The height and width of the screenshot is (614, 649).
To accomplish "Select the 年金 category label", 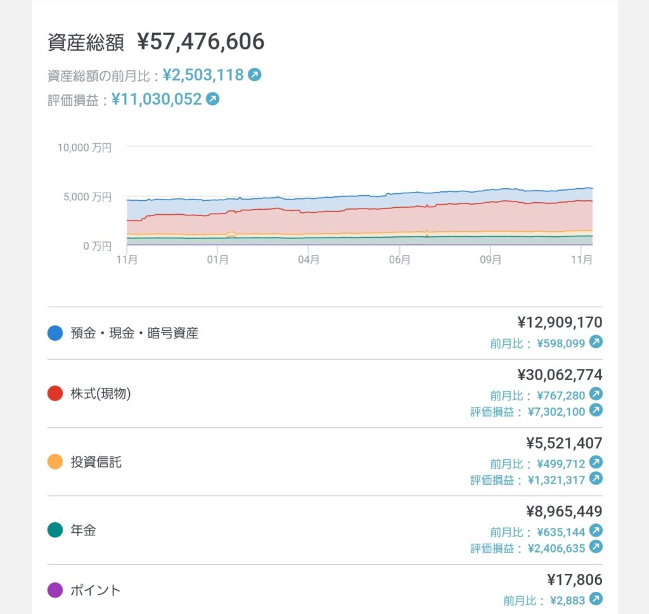I will (83, 530).
